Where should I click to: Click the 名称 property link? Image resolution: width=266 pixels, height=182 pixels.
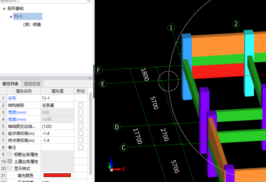click(x=12, y=98)
